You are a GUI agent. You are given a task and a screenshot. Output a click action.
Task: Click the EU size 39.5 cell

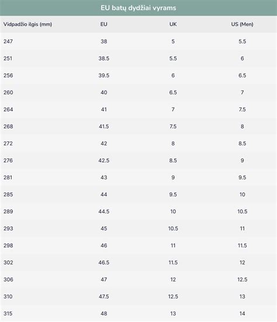103,75
